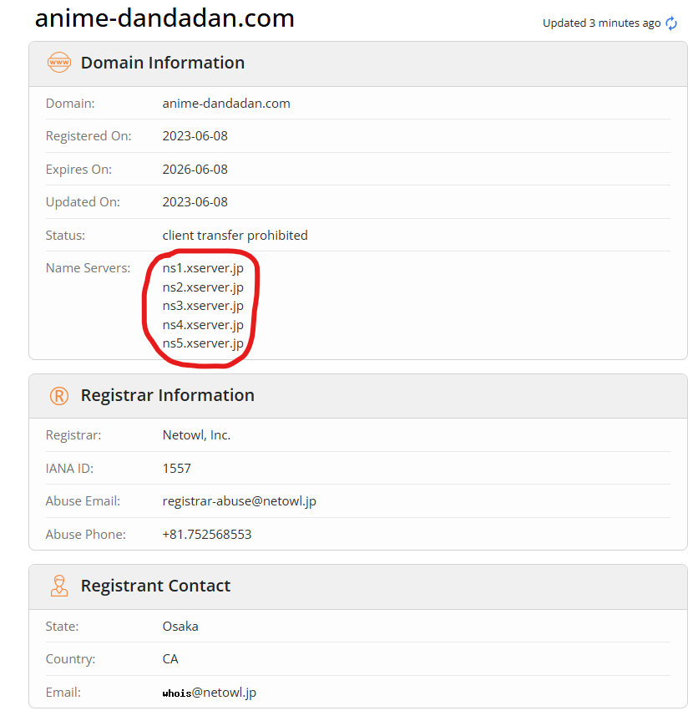698x721 pixels.
Task: Click the refresh icon beside Updated 3 minutes ago
Action: 671,23
